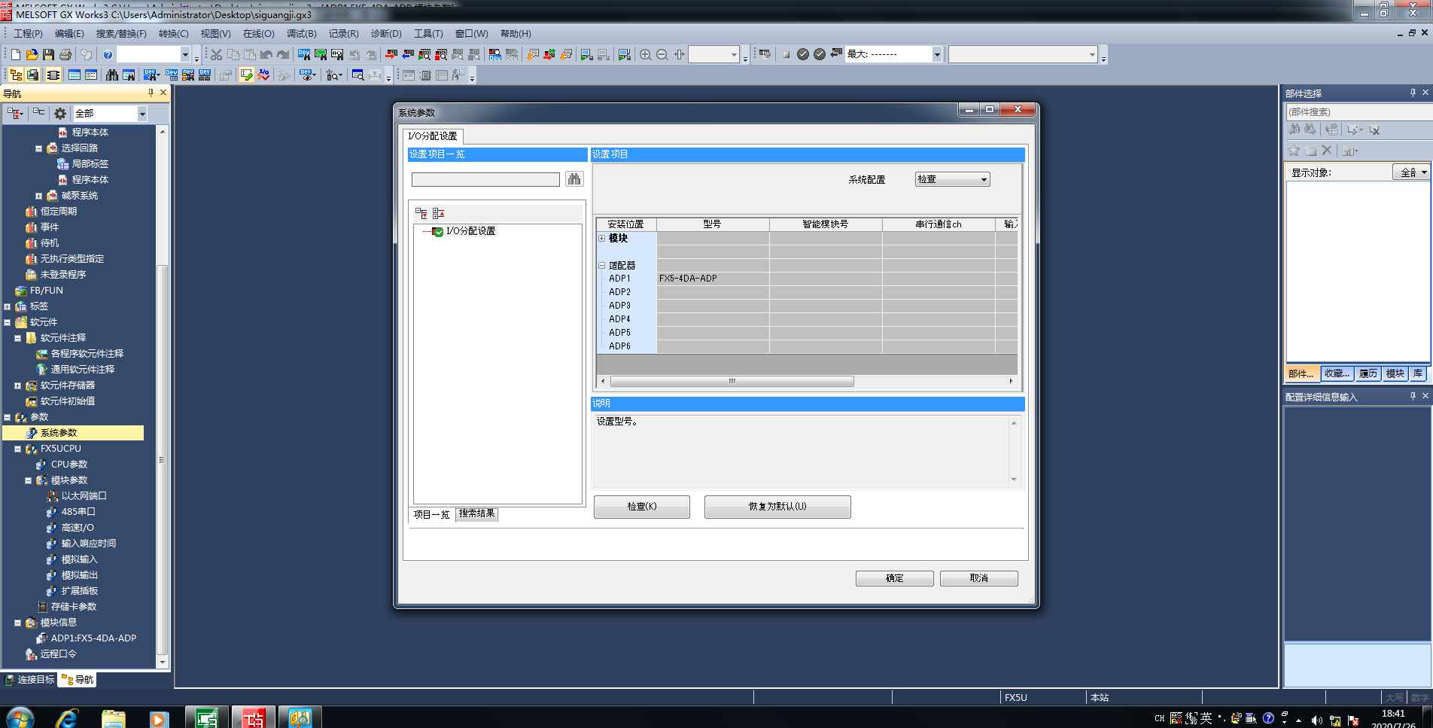
Task: Click the New project blank page icon
Action: coord(15,54)
